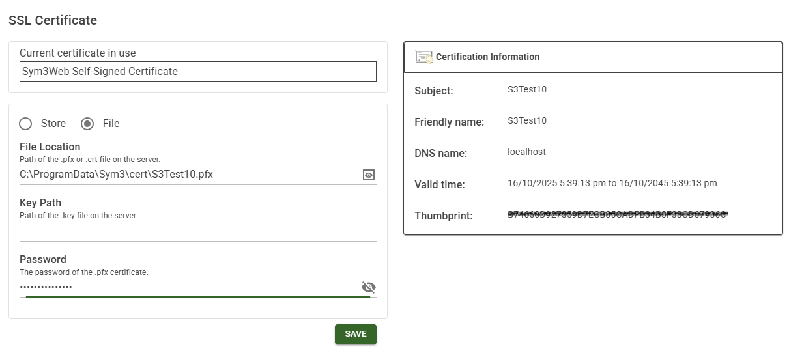The image size is (789, 351).
Task: Click the DNS name value localhost
Action: (x=526, y=152)
